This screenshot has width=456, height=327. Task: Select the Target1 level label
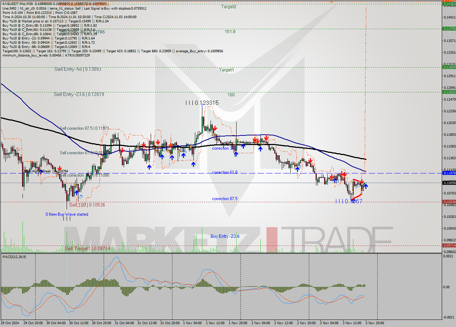pyautogui.click(x=226, y=70)
